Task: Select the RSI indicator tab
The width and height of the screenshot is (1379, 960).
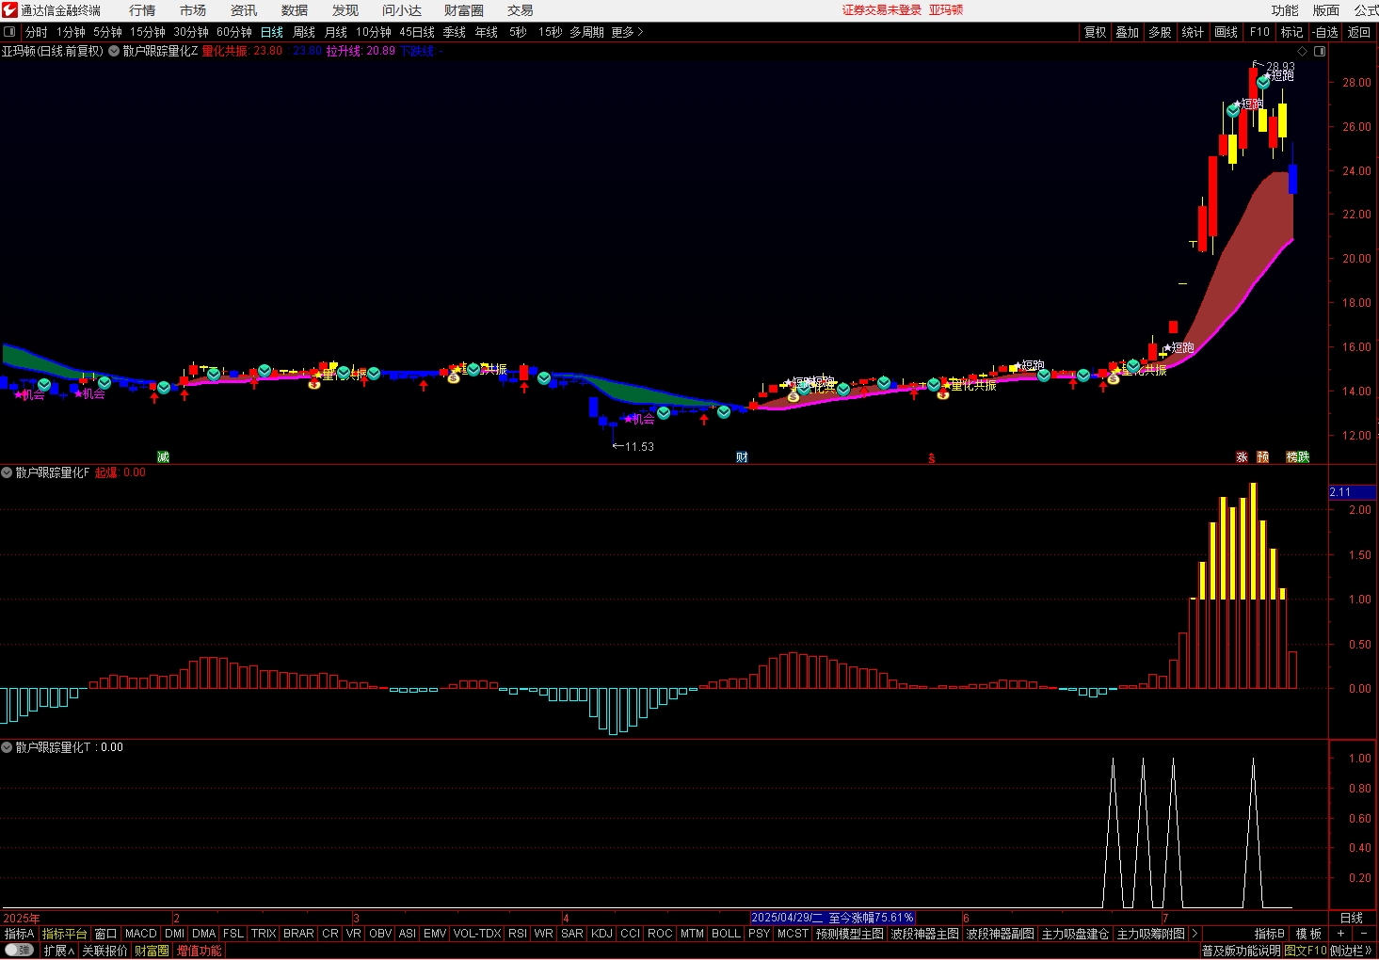Action: 518,934
